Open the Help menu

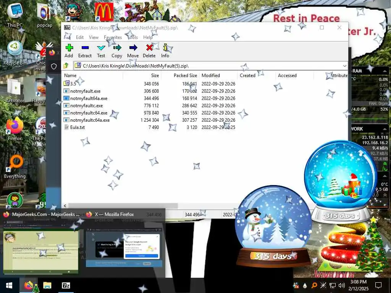pyautogui.click(x=148, y=37)
